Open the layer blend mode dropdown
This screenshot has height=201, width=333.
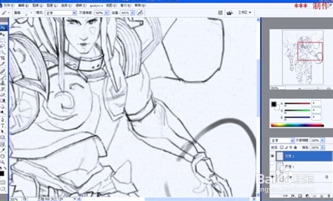(x=282, y=141)
